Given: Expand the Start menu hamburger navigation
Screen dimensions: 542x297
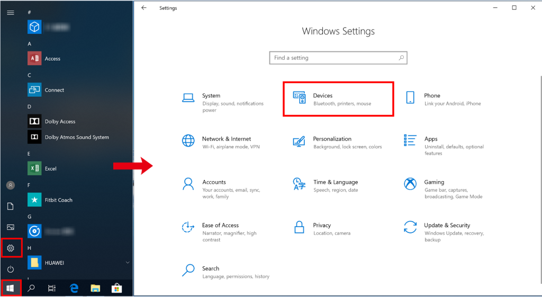Looking at the screenshot, I should click(11, 13).
